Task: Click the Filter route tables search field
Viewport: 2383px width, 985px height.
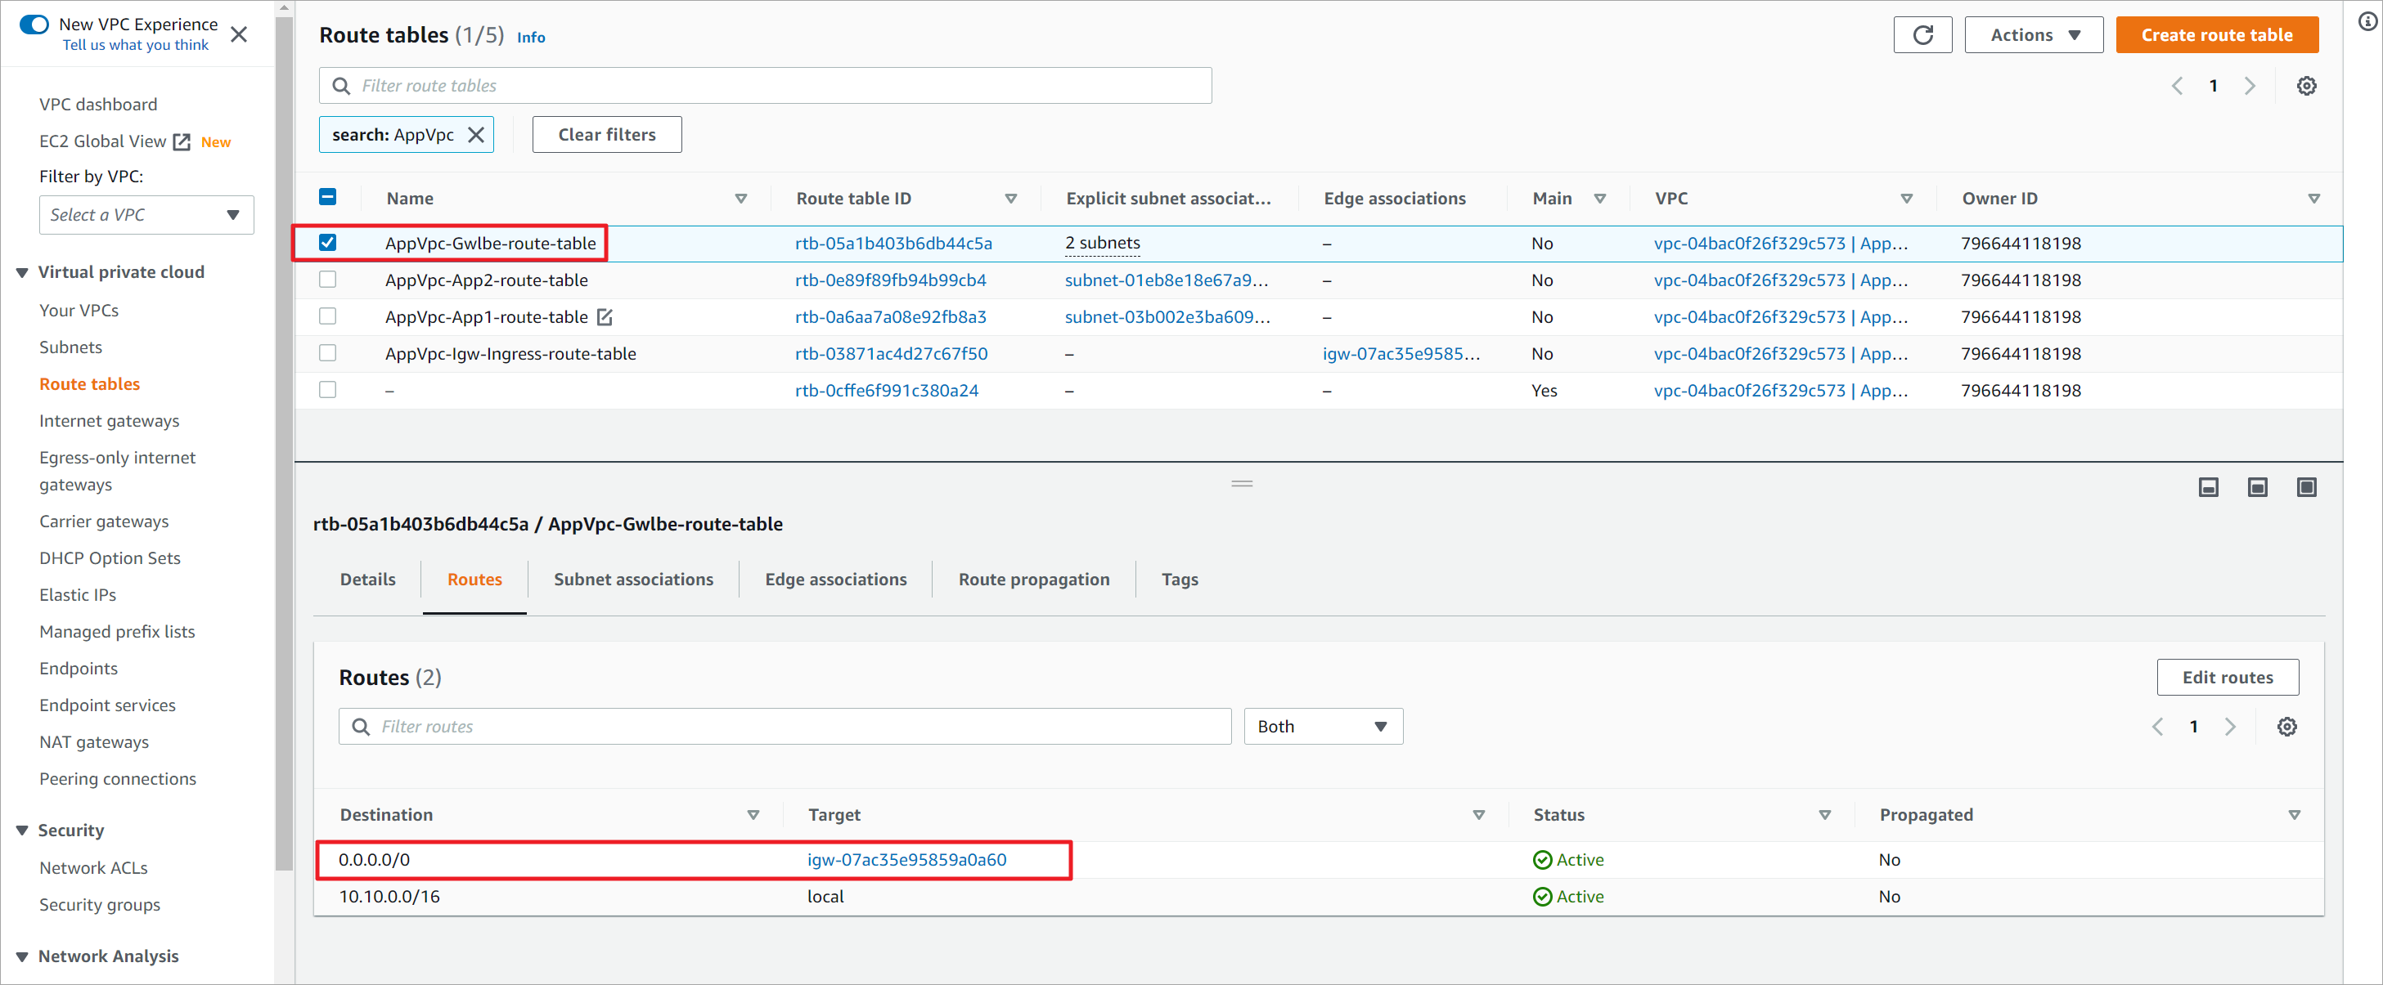Action: (x=765, y=86)
